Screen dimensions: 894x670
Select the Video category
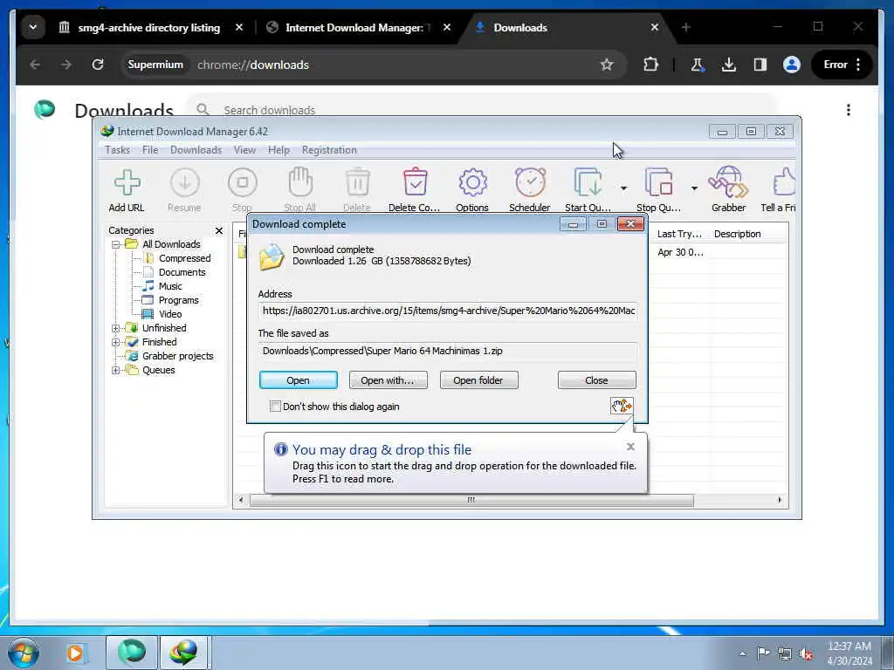click(x=170, y=314)
